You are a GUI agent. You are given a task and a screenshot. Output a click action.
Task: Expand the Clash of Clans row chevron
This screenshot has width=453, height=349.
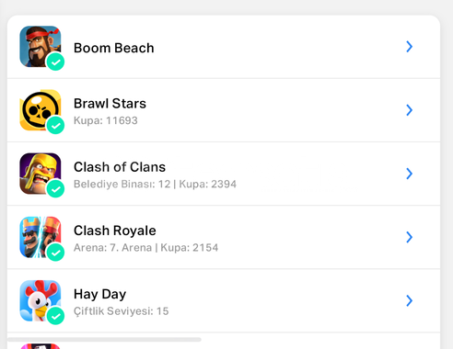point(409,174)
